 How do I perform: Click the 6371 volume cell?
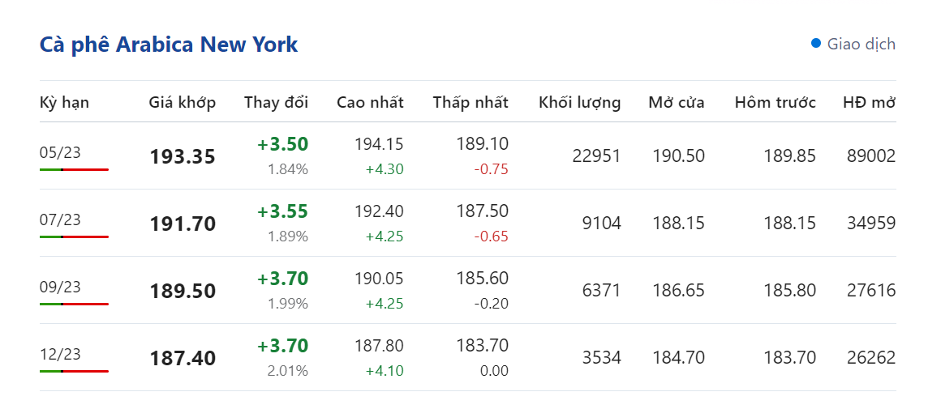pyautogui.click(x=601, y=291)
